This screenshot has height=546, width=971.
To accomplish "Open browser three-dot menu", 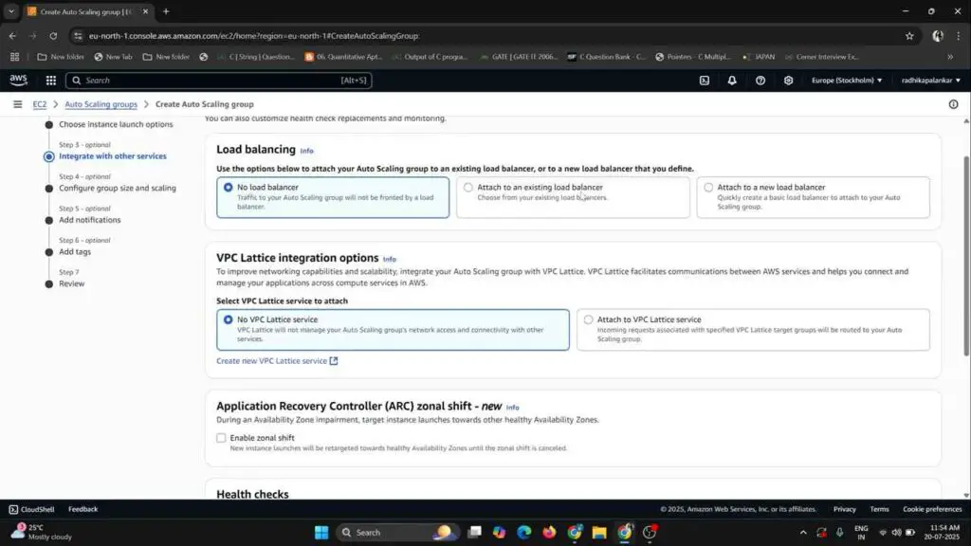I will [959, 36].
